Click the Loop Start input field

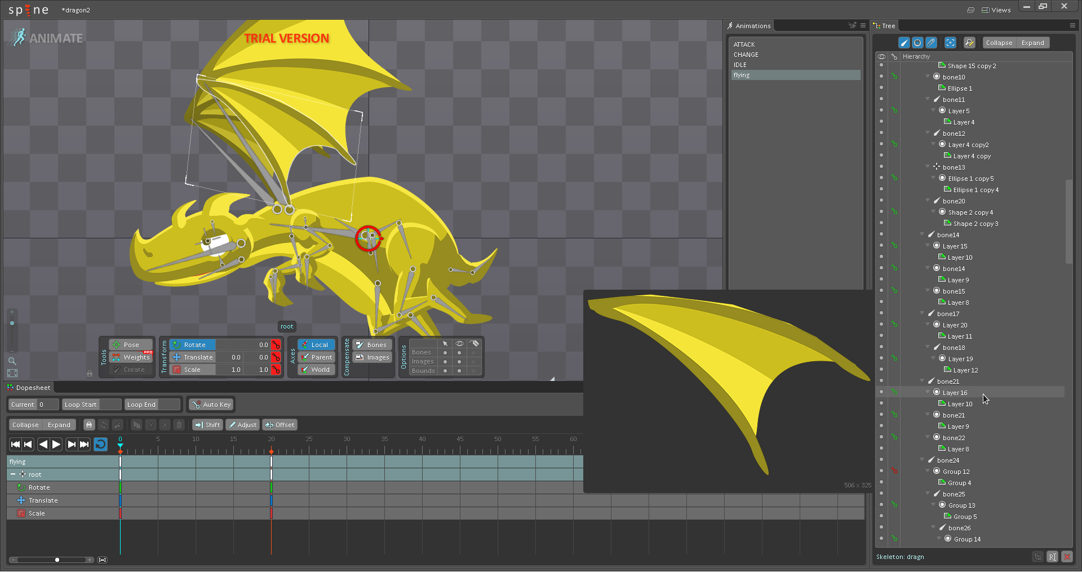point(110,405)
